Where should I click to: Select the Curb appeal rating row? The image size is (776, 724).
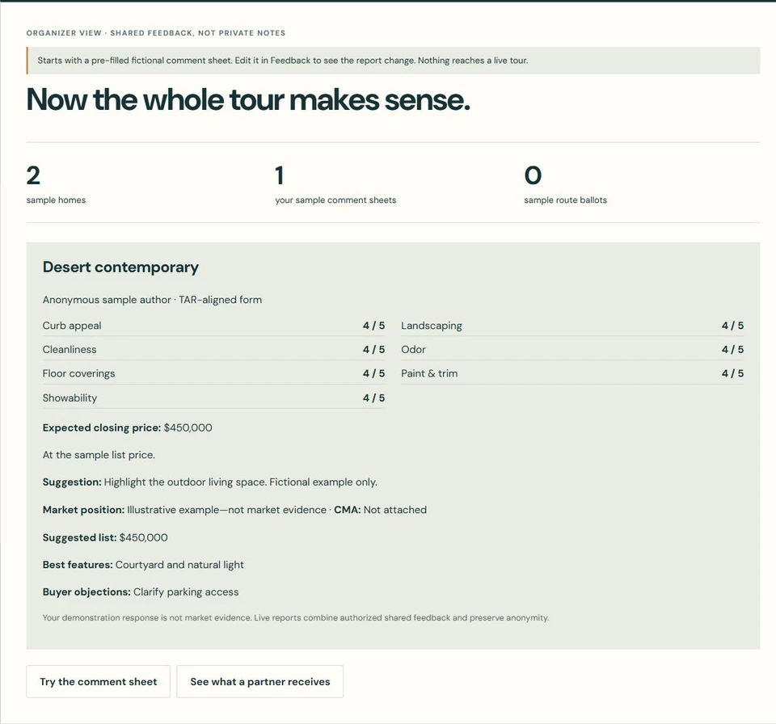pos(213,326)
